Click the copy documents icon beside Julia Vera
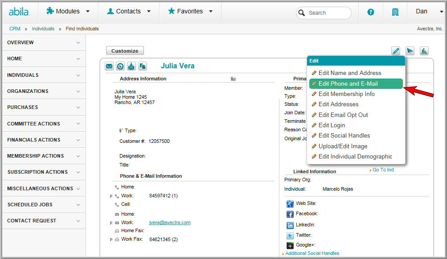Viewport: 447px width, 259px height. (x=143, y=66)
